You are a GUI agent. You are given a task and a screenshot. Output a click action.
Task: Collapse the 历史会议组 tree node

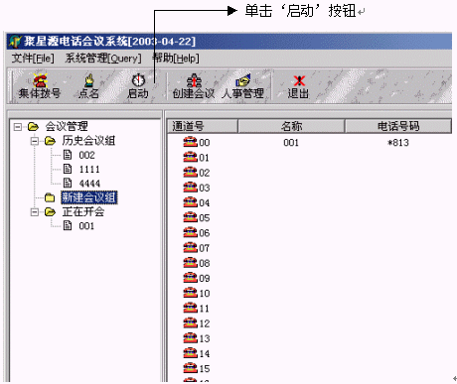(34, 141)
